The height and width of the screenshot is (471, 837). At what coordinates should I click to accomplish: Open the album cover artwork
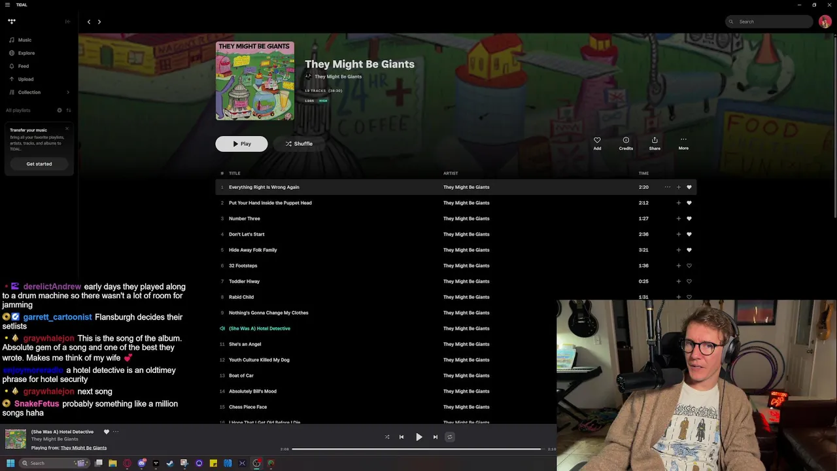tap(255, 81)
